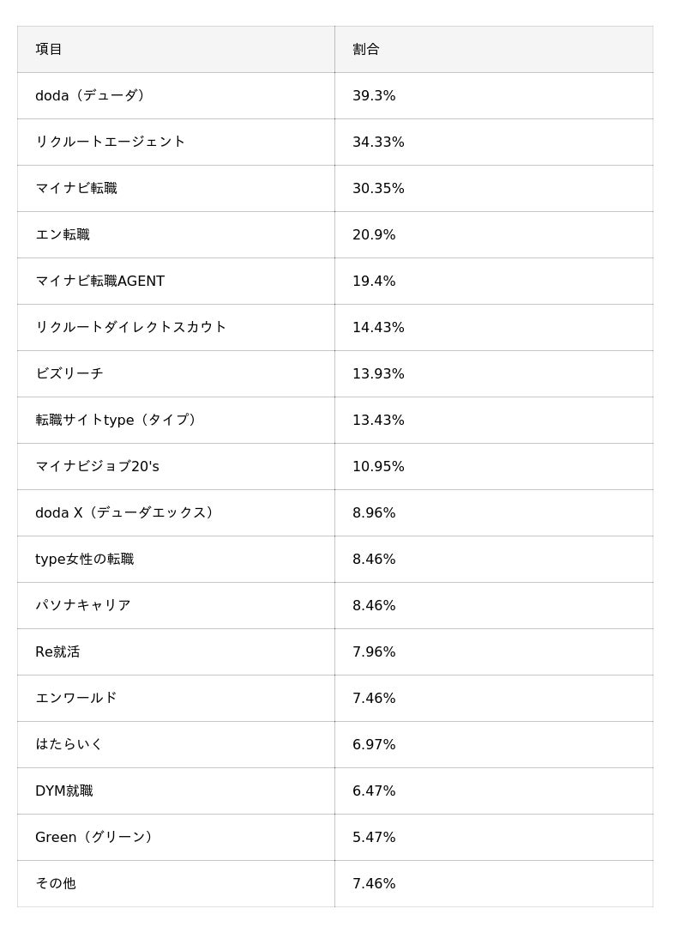The width and height of the screenshot is (686, 933).
Task: Click the 割合 column header
Action: pos(366,50)
